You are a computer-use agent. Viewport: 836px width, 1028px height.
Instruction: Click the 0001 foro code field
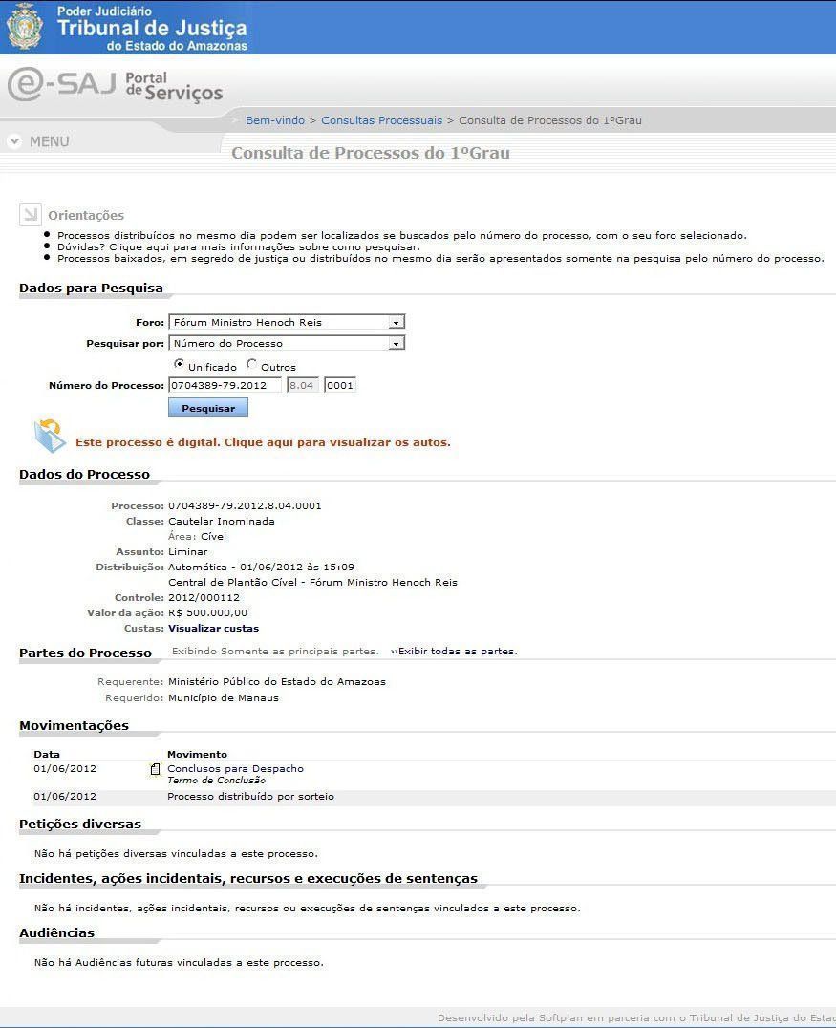point(339,386)
